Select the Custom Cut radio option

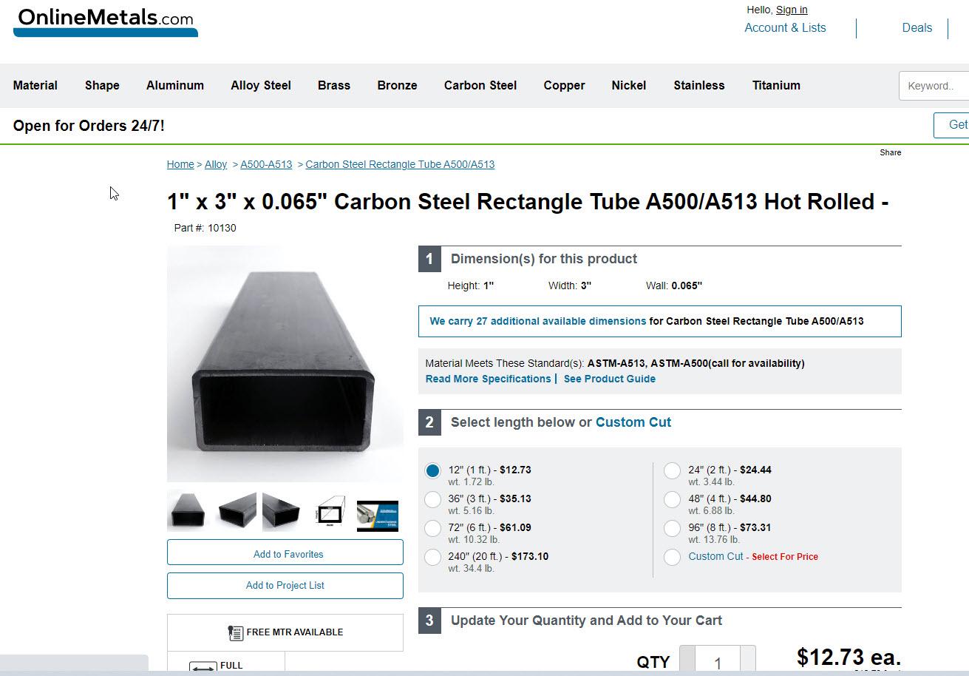pyautogui.click(x=672, y=558)
